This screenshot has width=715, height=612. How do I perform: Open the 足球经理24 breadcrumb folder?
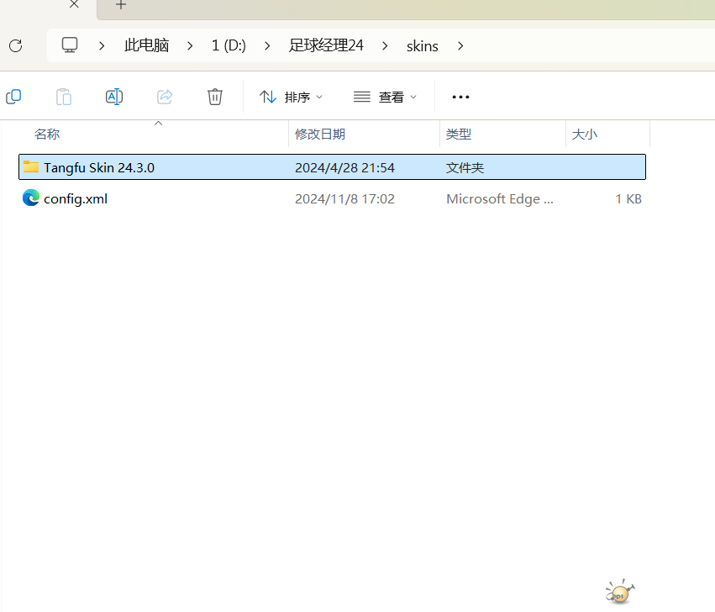coord(326,45)
